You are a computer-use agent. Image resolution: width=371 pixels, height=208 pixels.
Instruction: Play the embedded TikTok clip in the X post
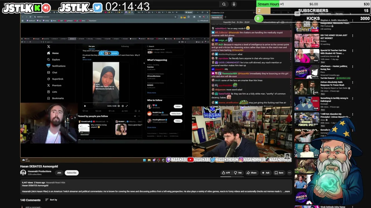click(x=85, y=106)
